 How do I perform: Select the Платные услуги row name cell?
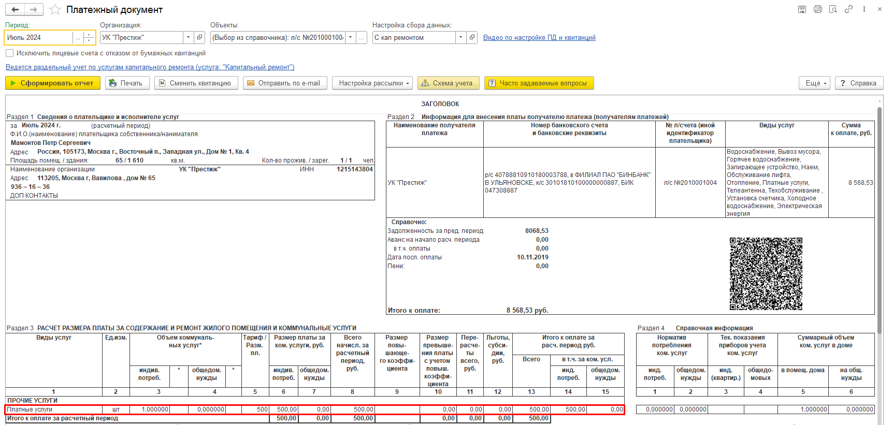54,409
